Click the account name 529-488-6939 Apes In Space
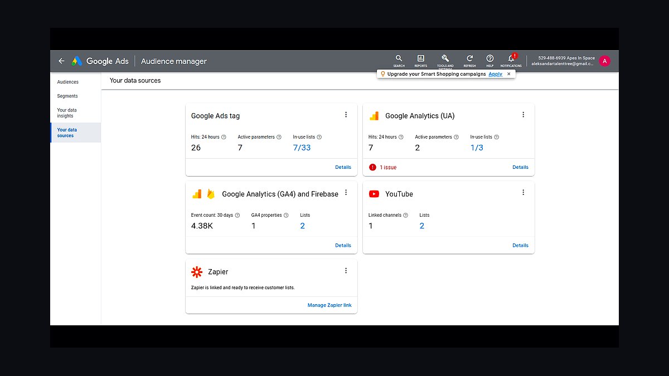669x376 pixels. point(566,58)
